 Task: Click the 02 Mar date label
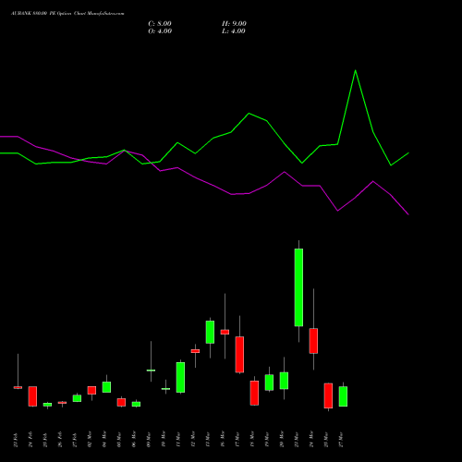[90, 440]
